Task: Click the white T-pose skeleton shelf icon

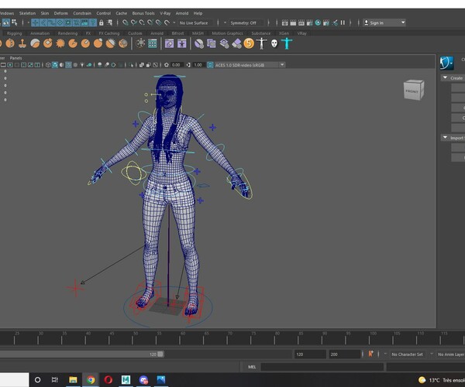Action: coord(261,44)
